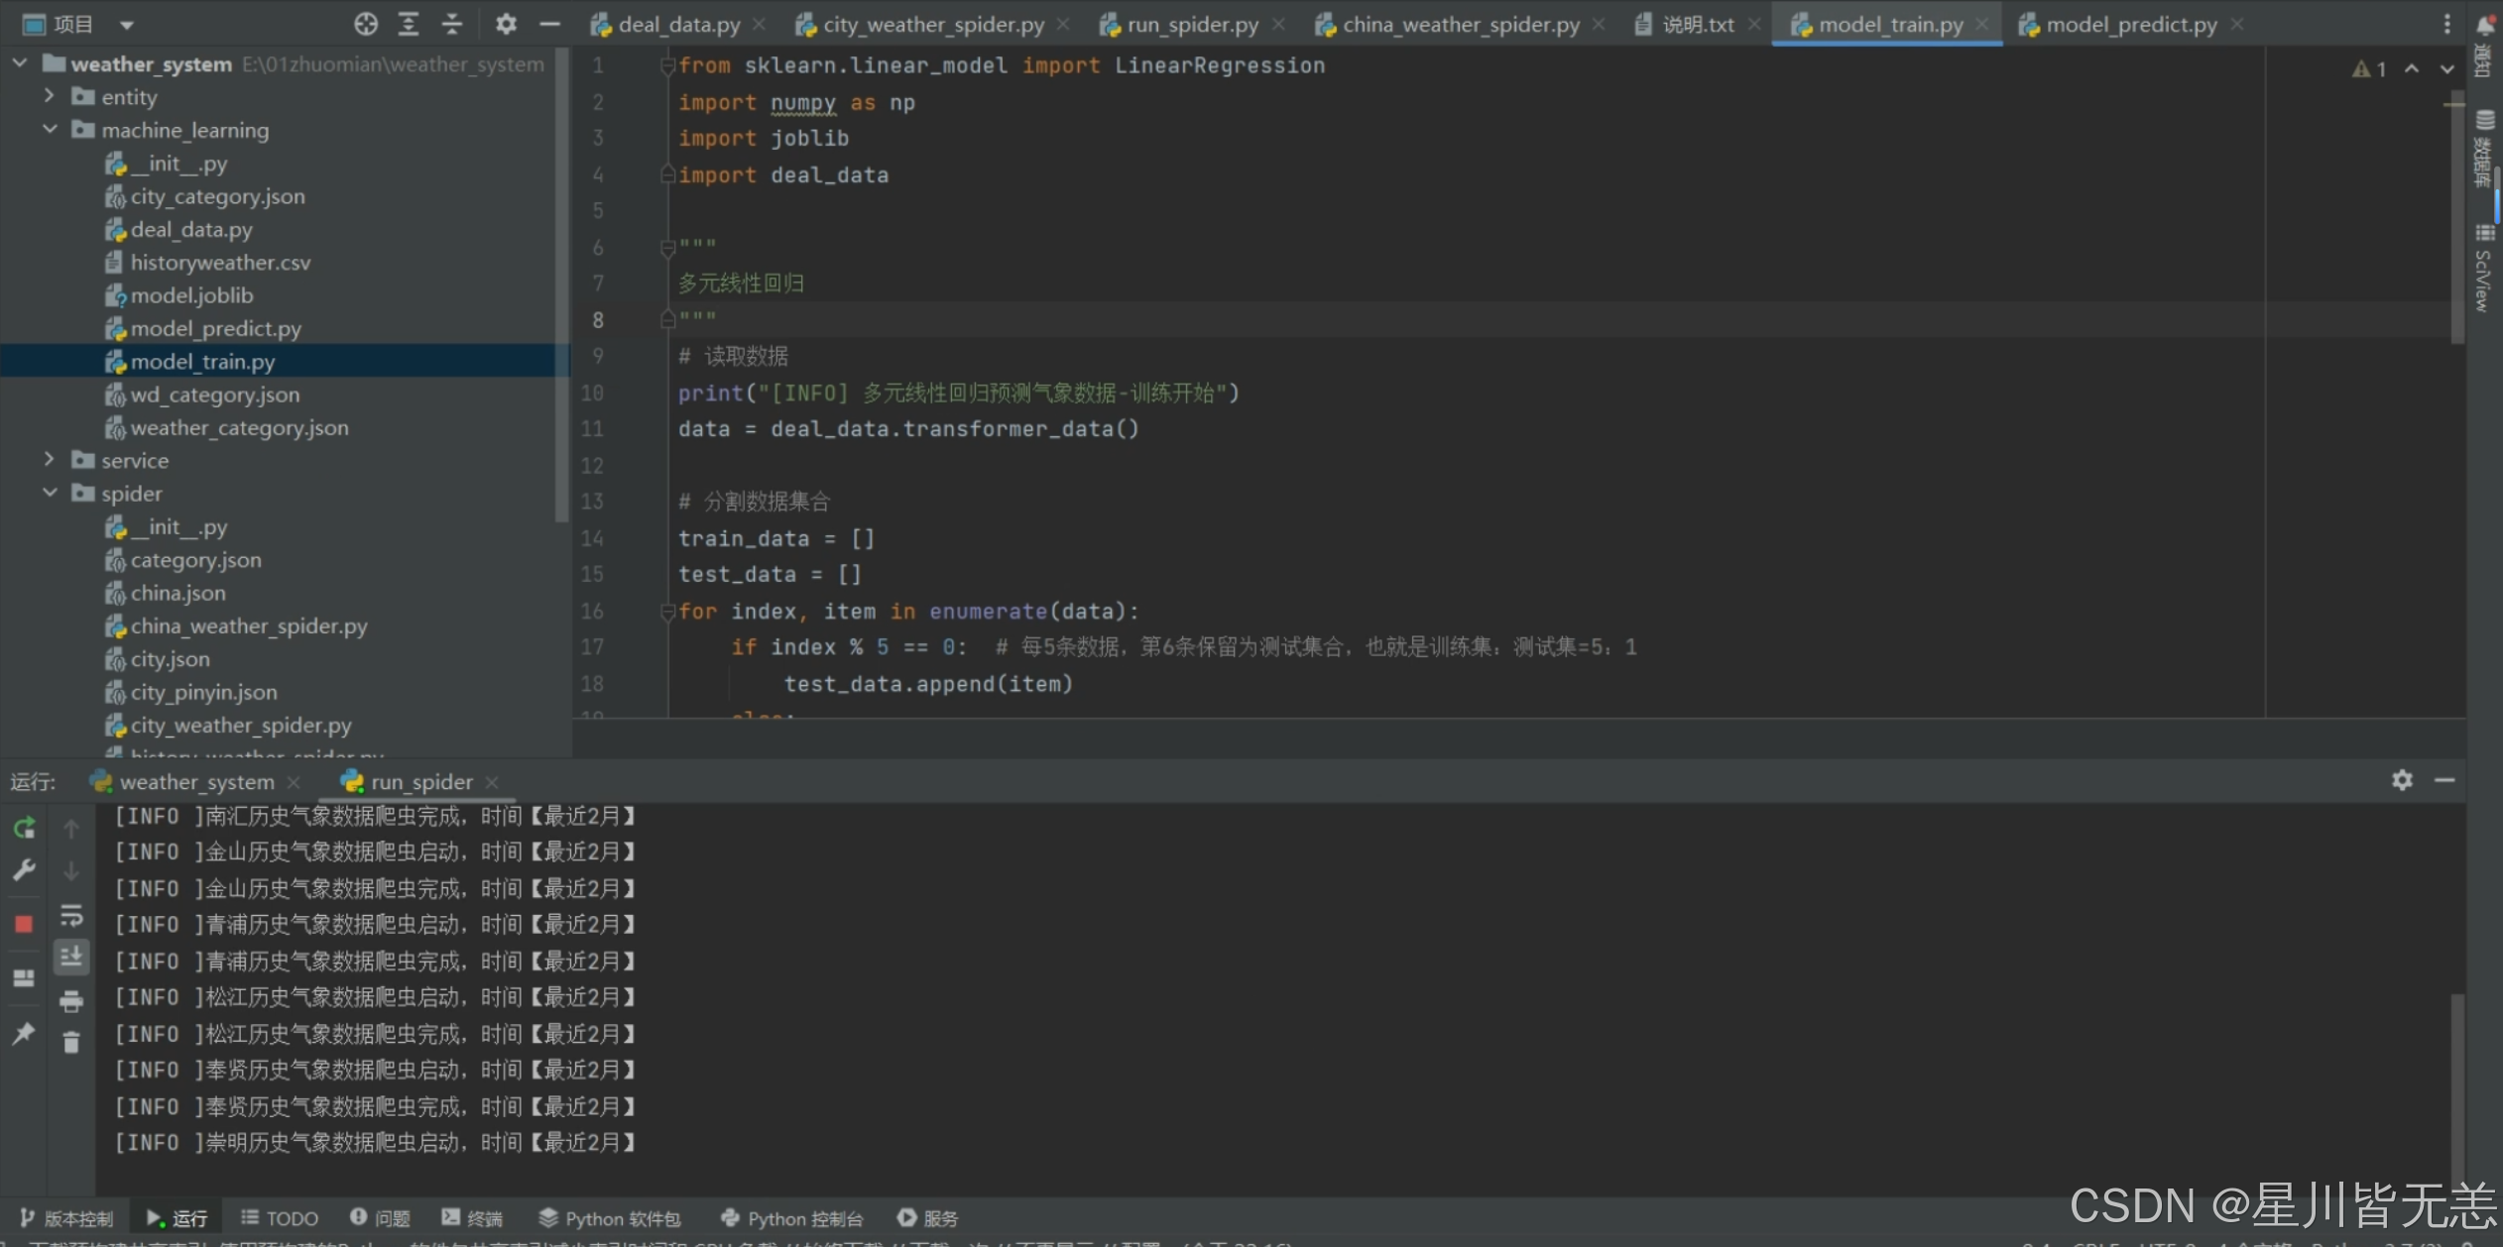The width and height of the screenshot is (2503, 1247).
Task: Click the locate/select opened file icon
Action: (365, 24)
